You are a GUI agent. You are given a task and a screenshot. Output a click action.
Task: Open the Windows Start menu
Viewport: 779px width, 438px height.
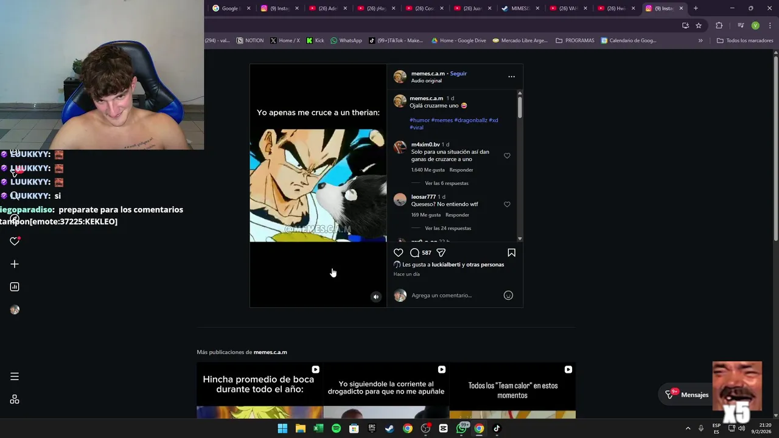click(282, 428)
